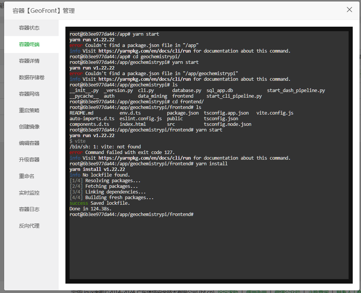361x293 pixels.
Task: Open the 数据存储卷 section
Action: pos(31,77)
